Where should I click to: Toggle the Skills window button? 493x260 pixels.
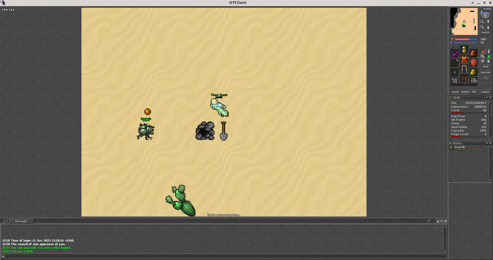point(455,92)
